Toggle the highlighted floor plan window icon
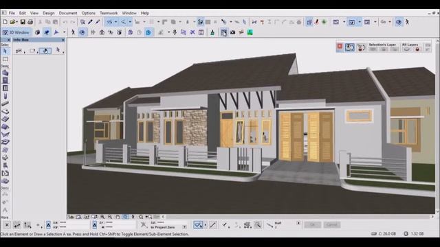Viewport: 440px width, 247px height. click(351, 22)
